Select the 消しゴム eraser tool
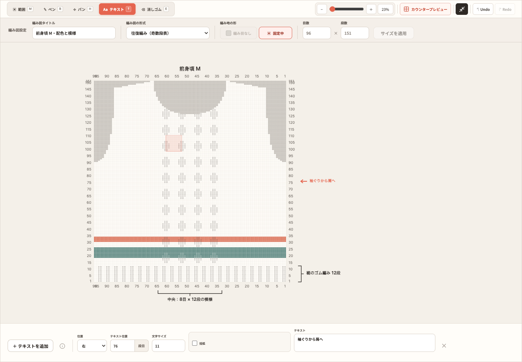 coord(155,9)
